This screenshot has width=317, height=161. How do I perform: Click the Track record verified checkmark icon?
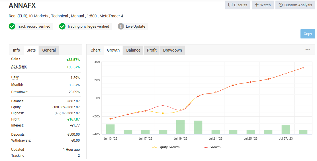[12, 26]
